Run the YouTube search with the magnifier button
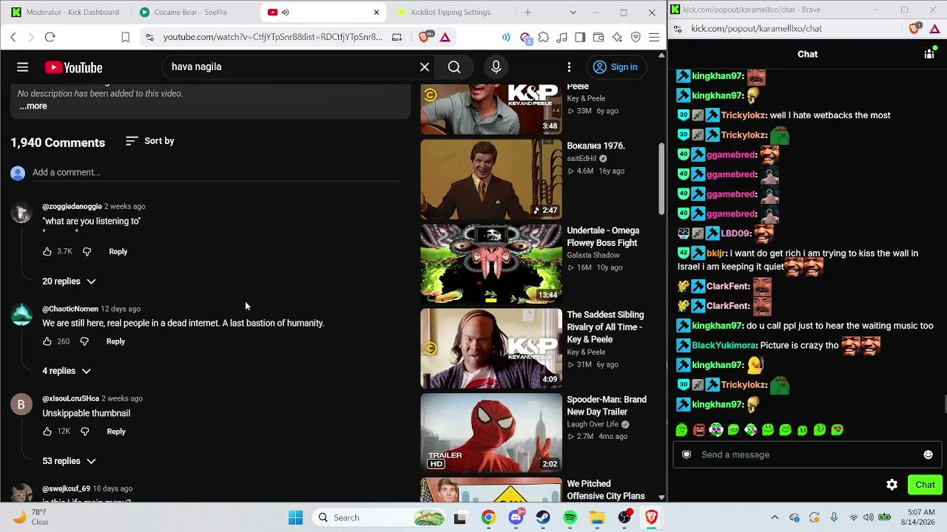 (x=454, y=67)
